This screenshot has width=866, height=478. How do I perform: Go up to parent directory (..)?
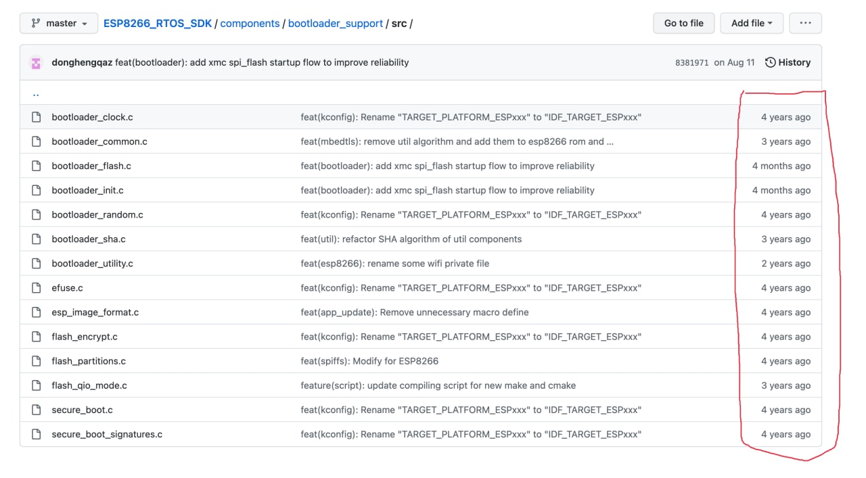[36, 93]
